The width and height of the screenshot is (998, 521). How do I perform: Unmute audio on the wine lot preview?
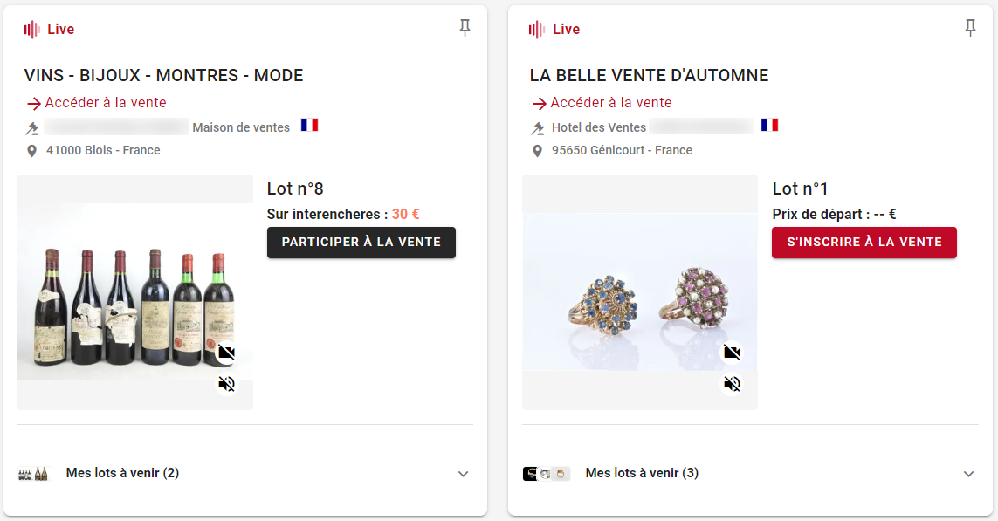pyautogui.click(x=227, y=384)
